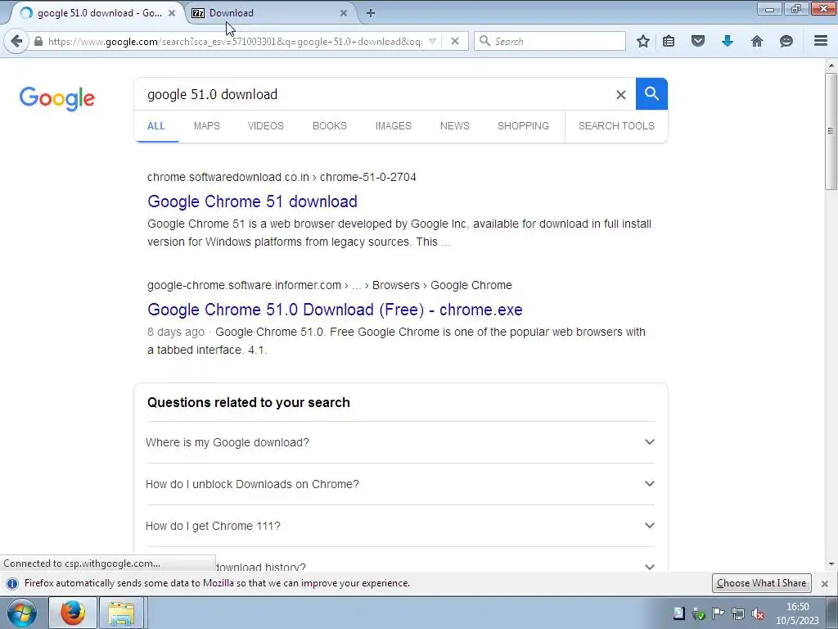Close the google 51.0 download tab
The image size is (838, 629).
(172, 13)
